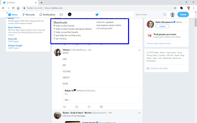The width and height of the screenshot is (197, 123).
Task: Select "just hide the verified icons" option
Action: coord(54,35)
